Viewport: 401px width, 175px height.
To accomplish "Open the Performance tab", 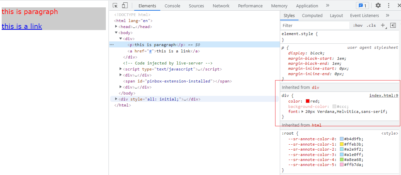I will tap(250, 6).
